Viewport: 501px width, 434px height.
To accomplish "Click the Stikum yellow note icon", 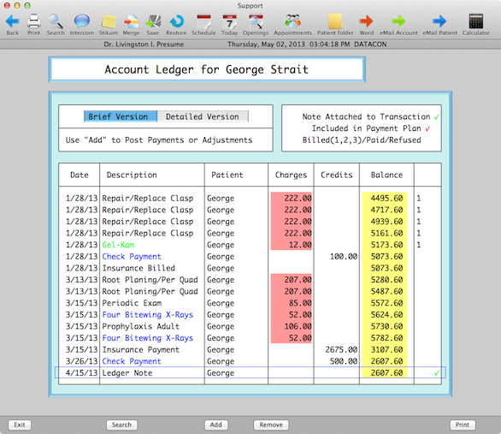I will click(109, 21).
